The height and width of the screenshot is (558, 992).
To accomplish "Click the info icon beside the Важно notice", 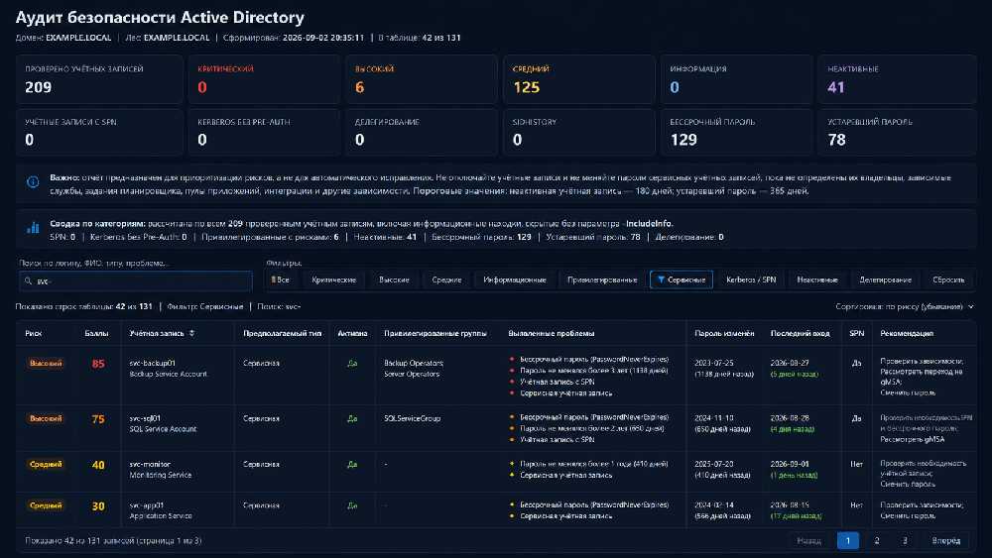I will pyautogui.click(x=33, y=182).
